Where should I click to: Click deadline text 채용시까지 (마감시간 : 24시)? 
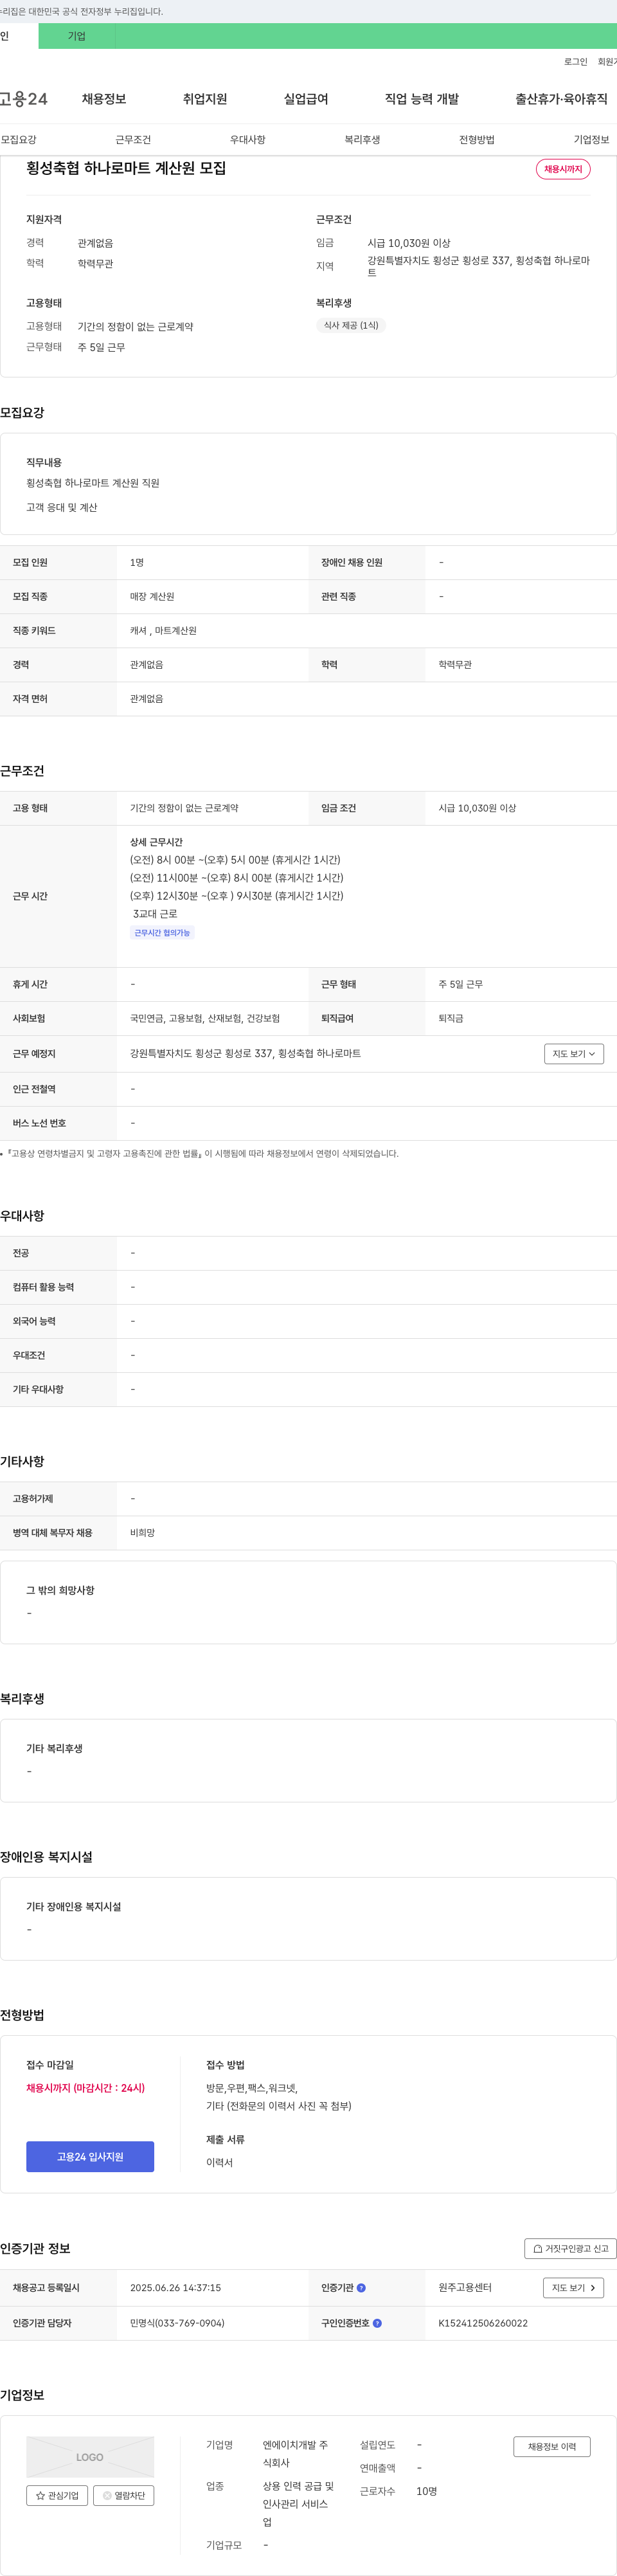(x=86, y=2088)
